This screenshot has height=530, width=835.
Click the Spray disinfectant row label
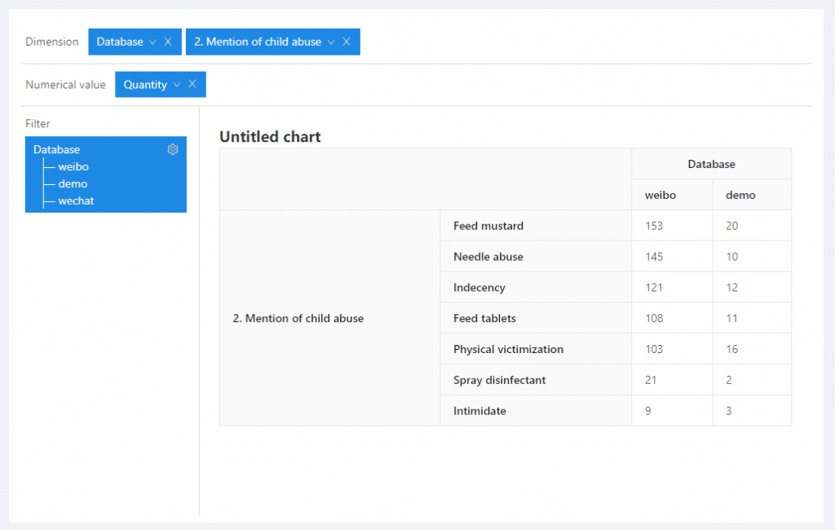499,380
